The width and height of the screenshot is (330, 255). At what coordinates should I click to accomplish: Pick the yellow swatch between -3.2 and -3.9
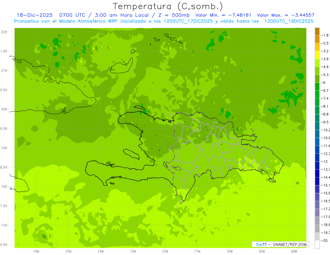tap(317, 55)
